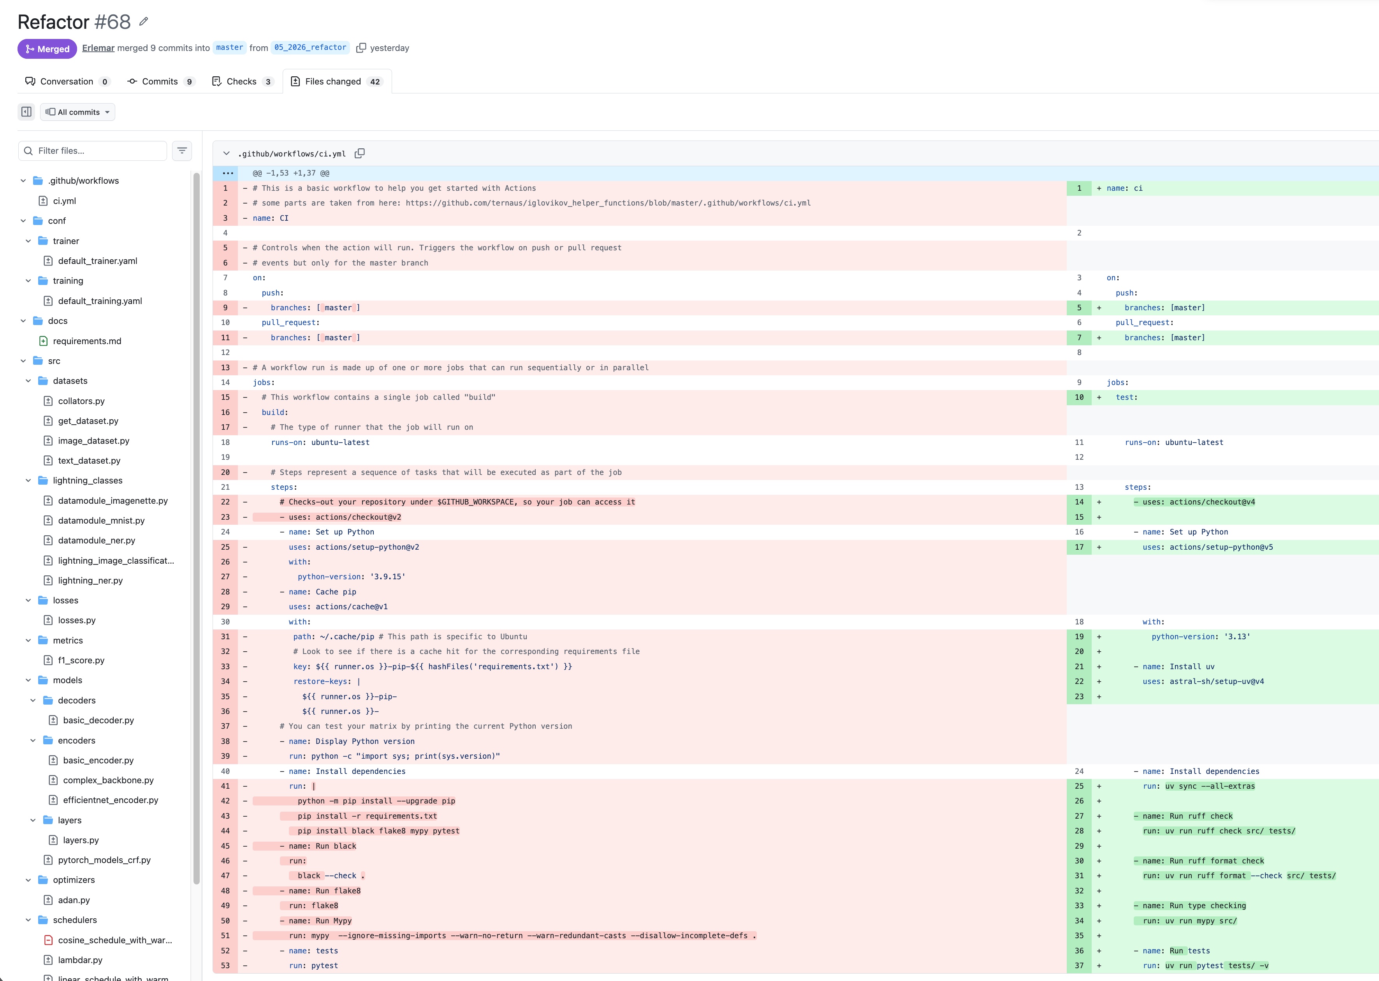
Task: Open default_training.yaml in the file tree
Action: pos(100,301)
